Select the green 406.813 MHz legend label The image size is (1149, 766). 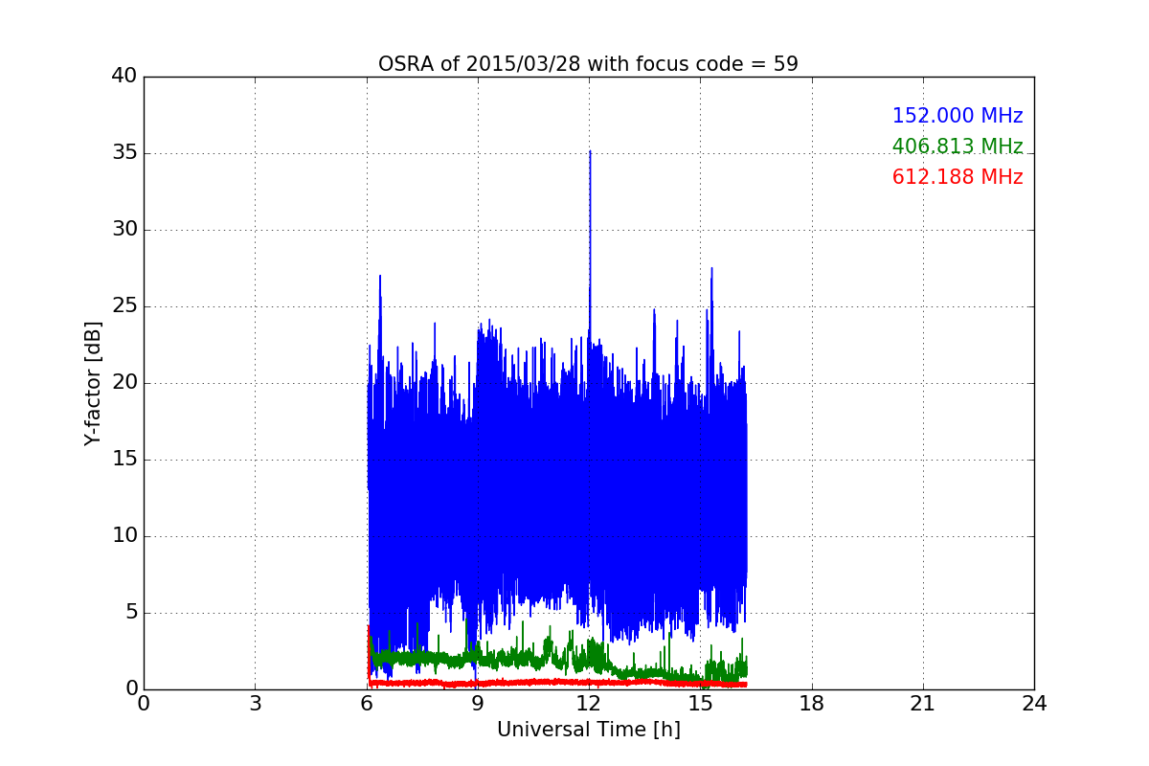(957, 146)
